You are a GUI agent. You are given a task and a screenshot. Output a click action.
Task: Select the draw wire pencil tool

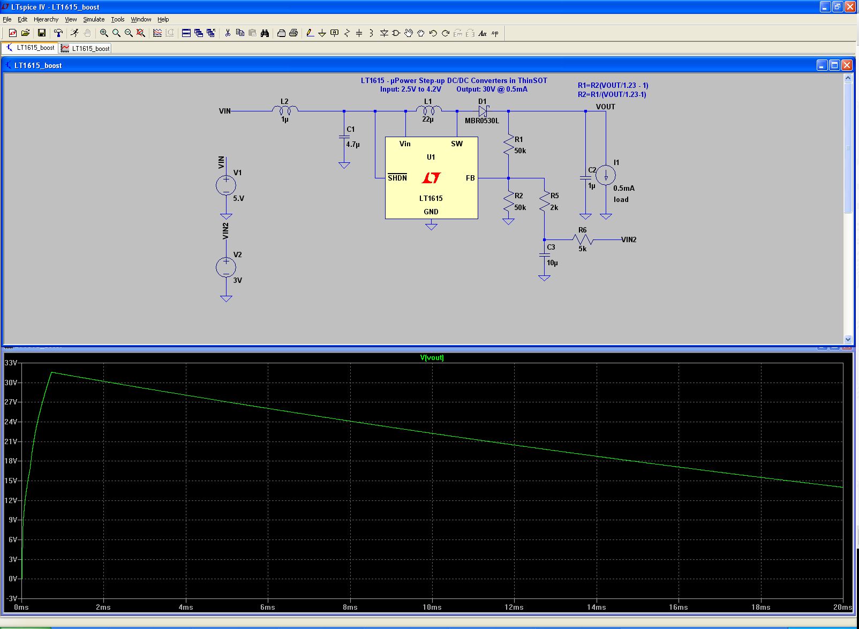click(310, 33)
